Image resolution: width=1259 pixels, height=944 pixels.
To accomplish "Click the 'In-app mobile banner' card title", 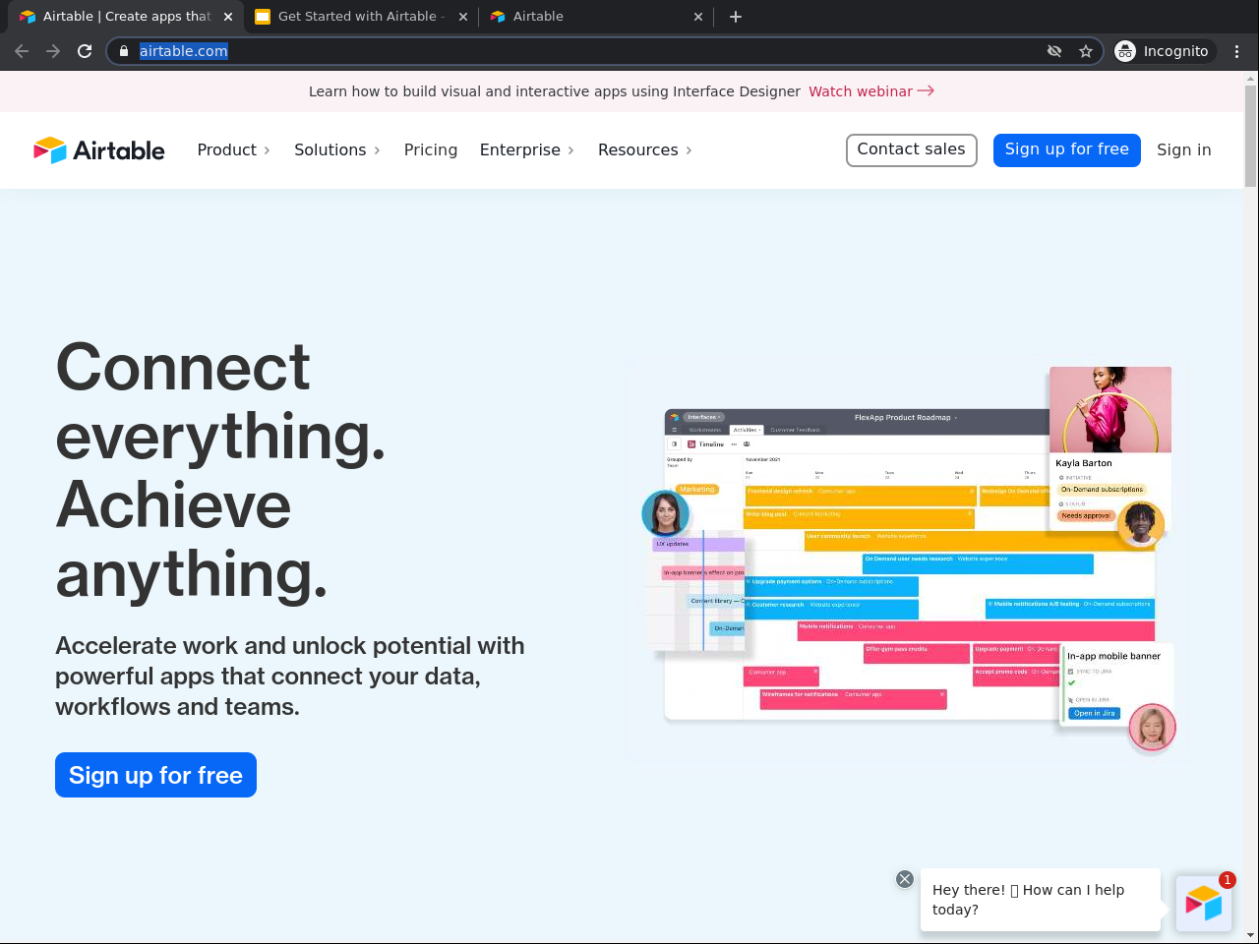I will tap(1114, 656).
